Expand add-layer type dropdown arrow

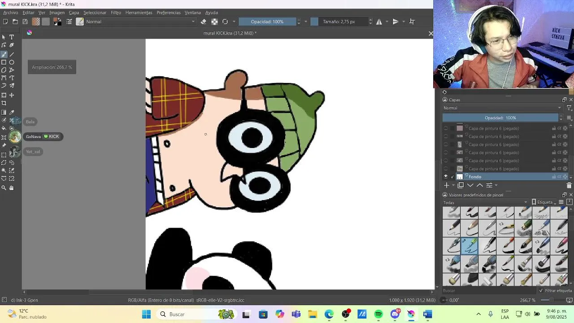pyautogui.click(x=452, y=185)
